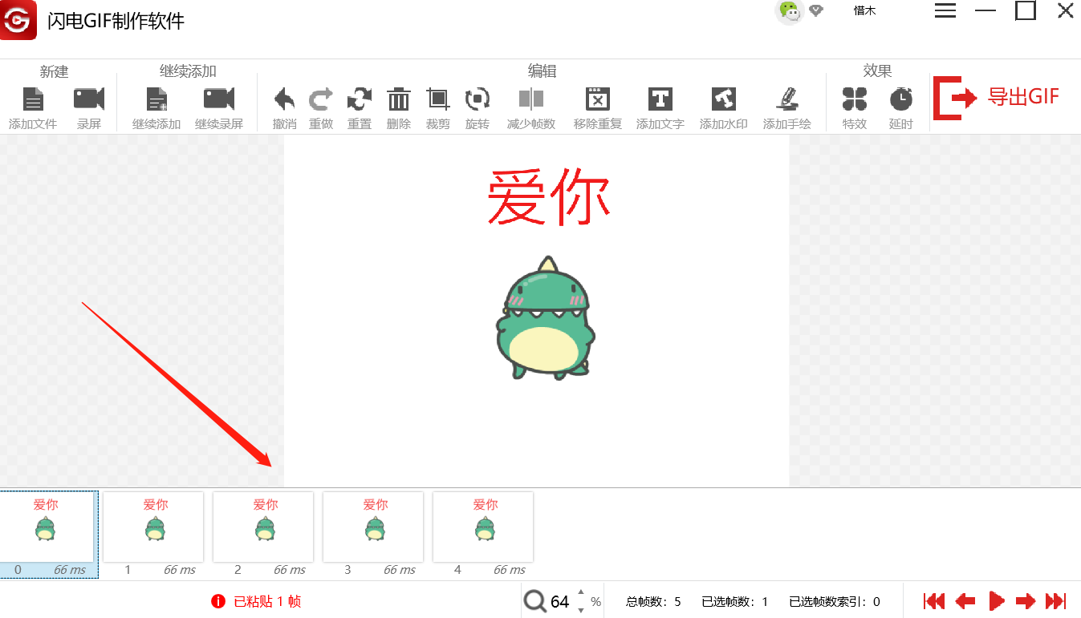Select the 裁剪 crop tool
This screenshot has height=618, width=1081.
(x=437, y=99)
